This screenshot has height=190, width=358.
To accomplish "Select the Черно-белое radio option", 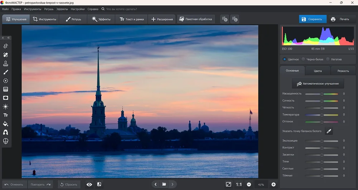I will pos(304,59).
